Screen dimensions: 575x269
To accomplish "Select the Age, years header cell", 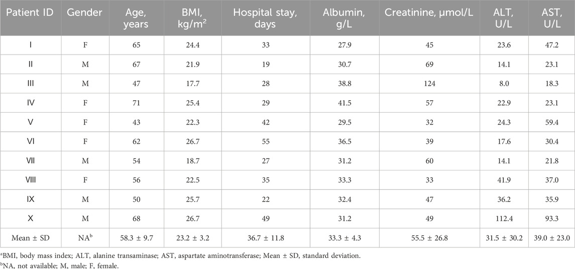I will (137, 18).
